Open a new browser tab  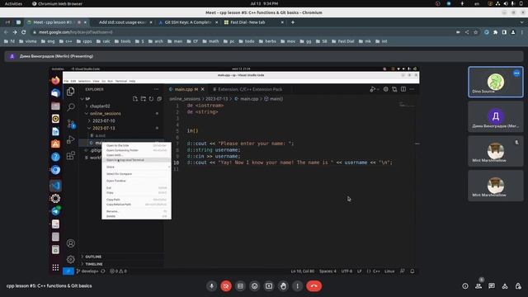click(293, 22)
